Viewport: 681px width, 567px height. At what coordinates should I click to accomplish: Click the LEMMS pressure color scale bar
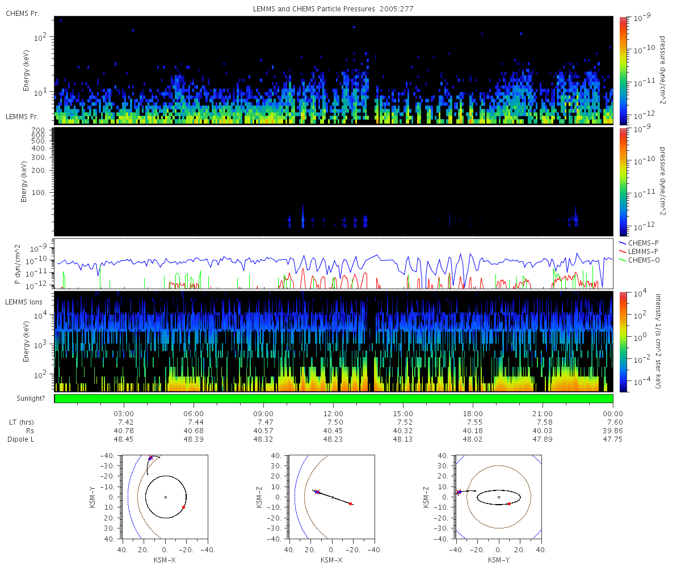point(623,181)
